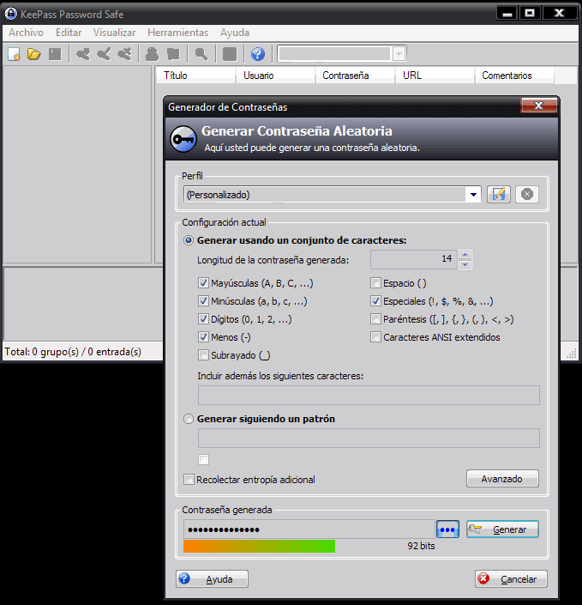Check Recolectar entropía adicional

[189, 479]
